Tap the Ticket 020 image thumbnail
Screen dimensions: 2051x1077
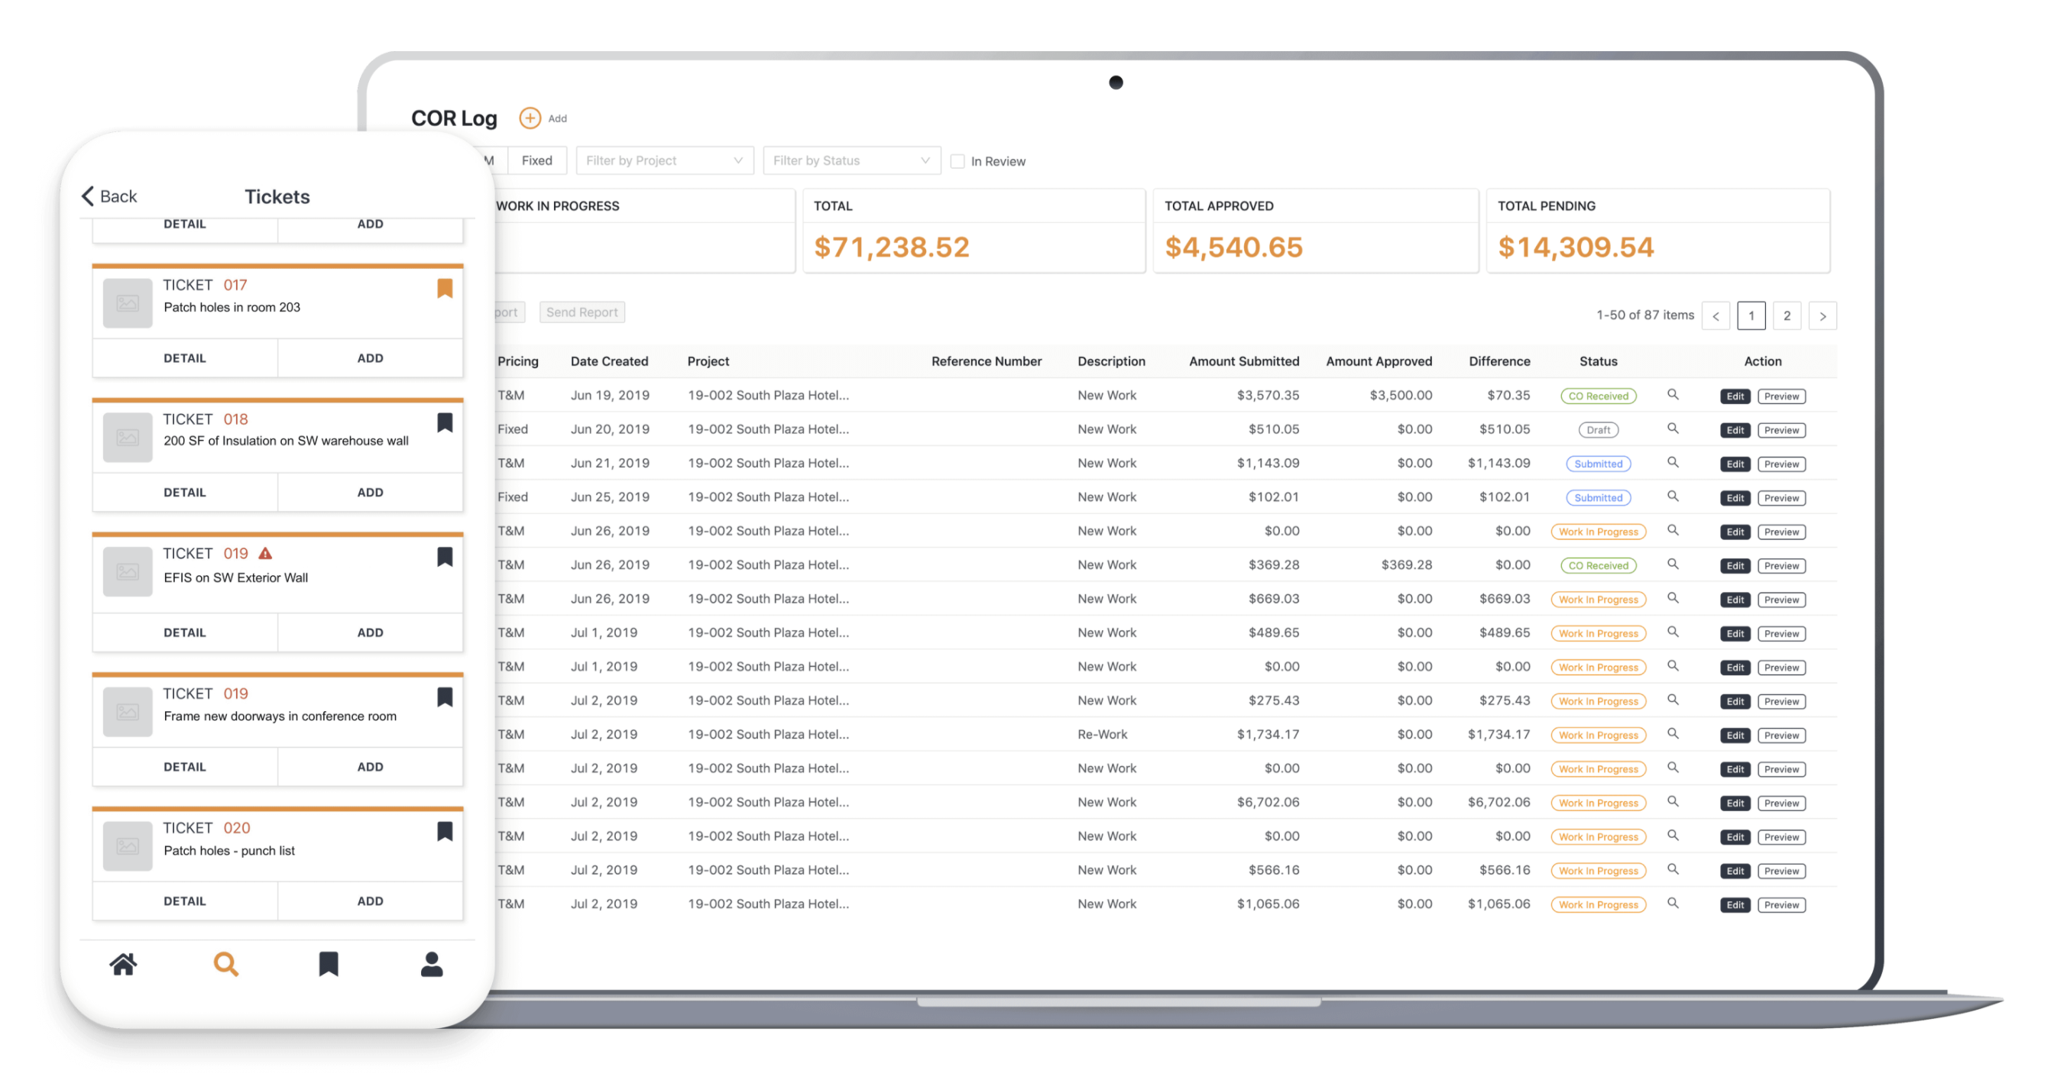tap(128, 846)
